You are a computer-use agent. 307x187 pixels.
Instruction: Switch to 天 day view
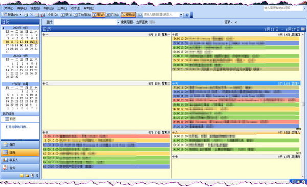coord(67,15)
